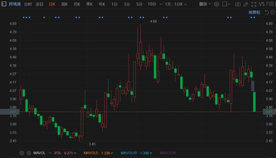Take a chart screenshot with camera icon

tap(238, 4)
